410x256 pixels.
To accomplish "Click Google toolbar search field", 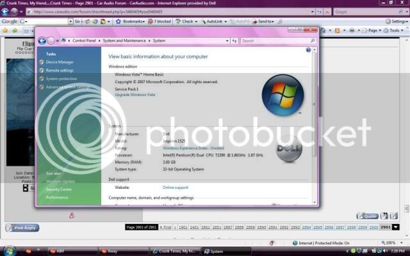I will (48, 21).
